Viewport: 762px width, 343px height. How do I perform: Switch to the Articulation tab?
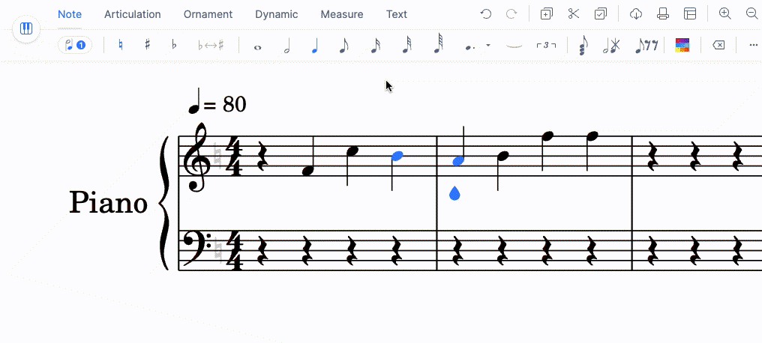click(132, 14)
